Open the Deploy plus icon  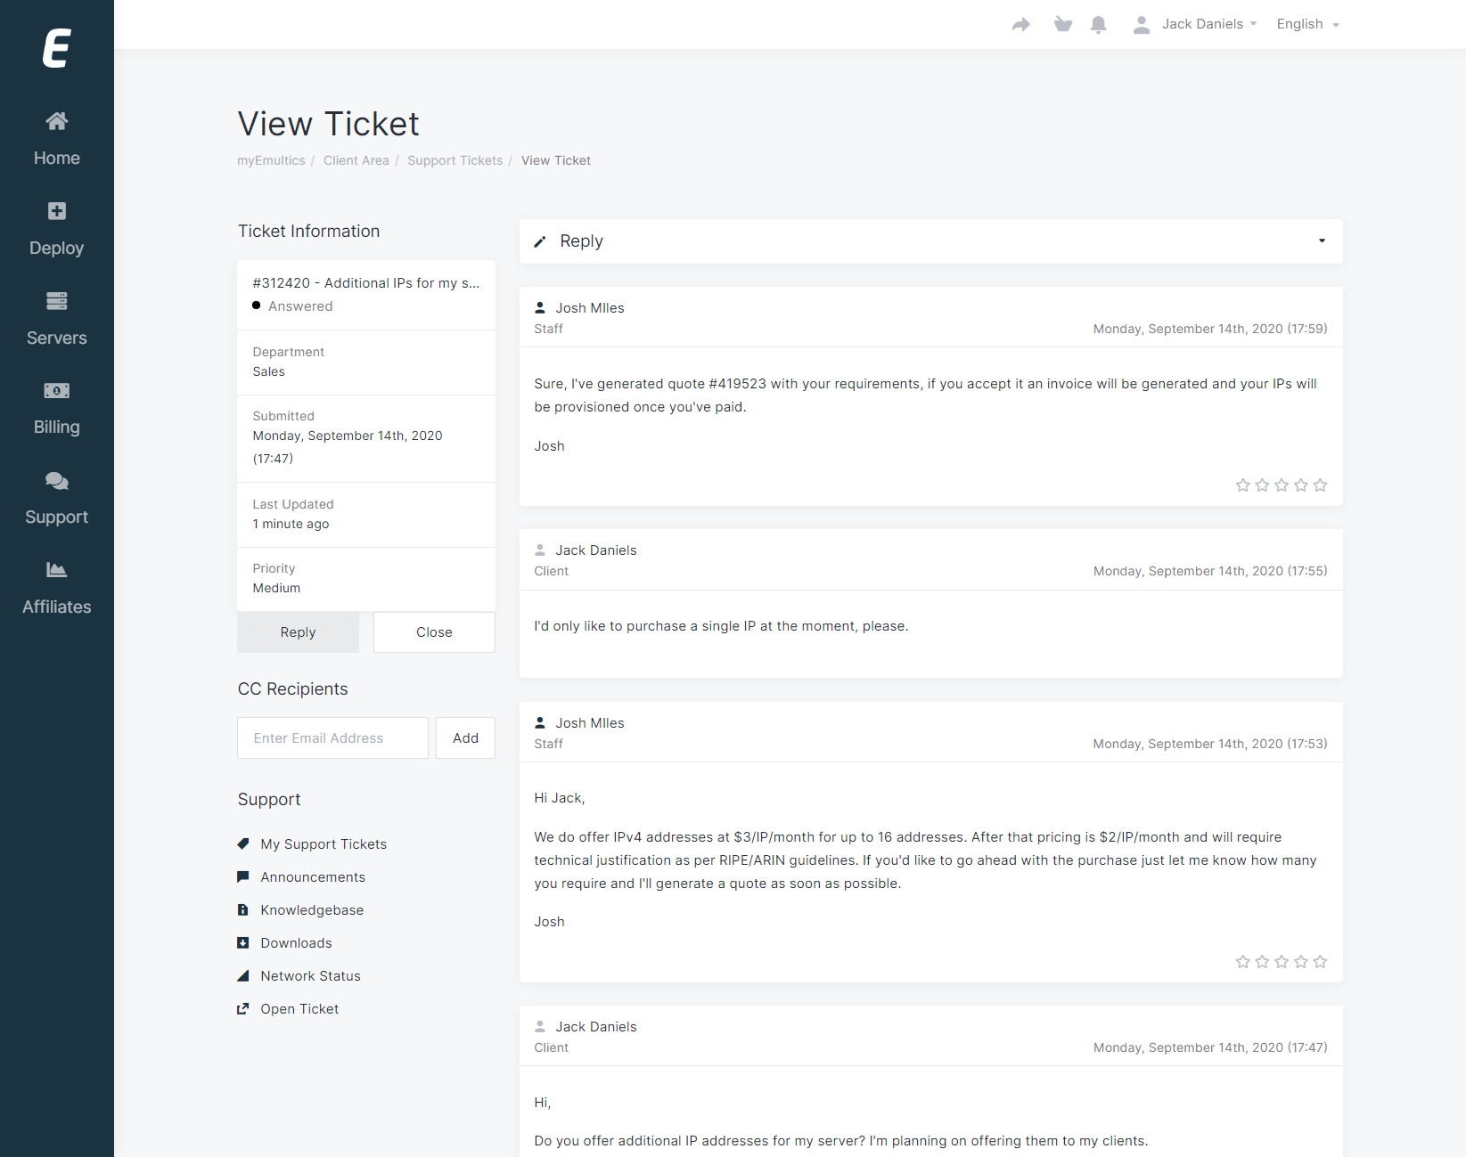(x=56, y=211)
